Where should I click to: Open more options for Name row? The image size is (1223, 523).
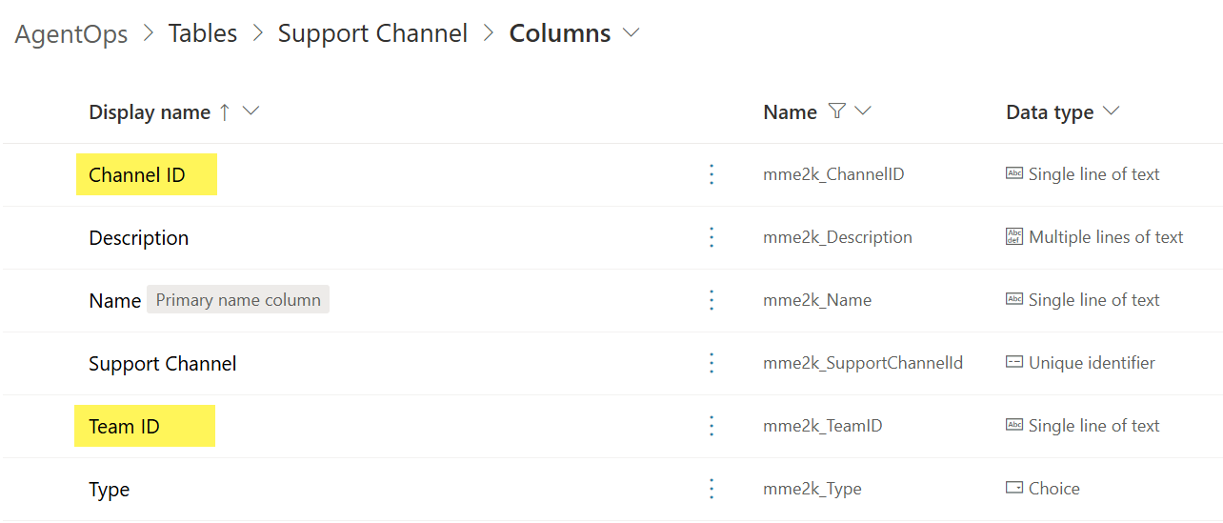click(711, 300)
